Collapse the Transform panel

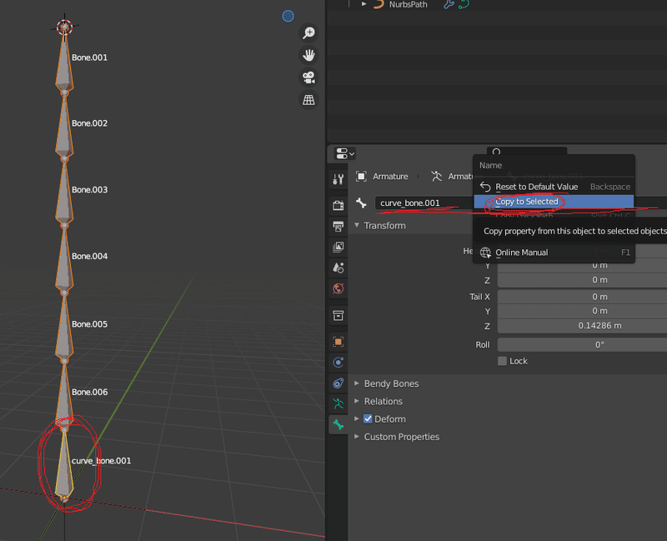point(357,225)
